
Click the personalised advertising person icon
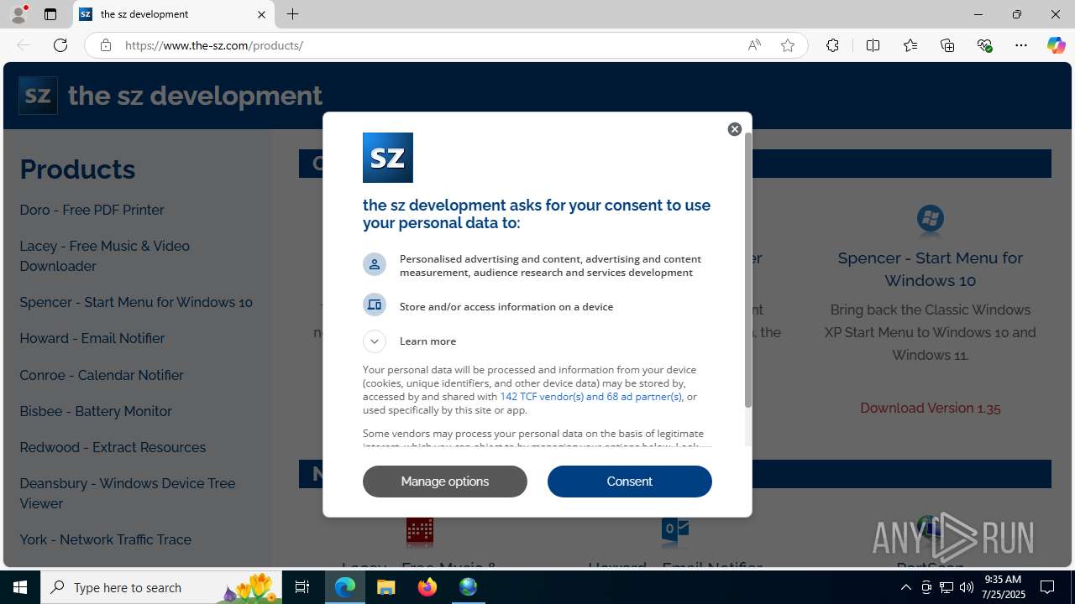tap(375, 264)
